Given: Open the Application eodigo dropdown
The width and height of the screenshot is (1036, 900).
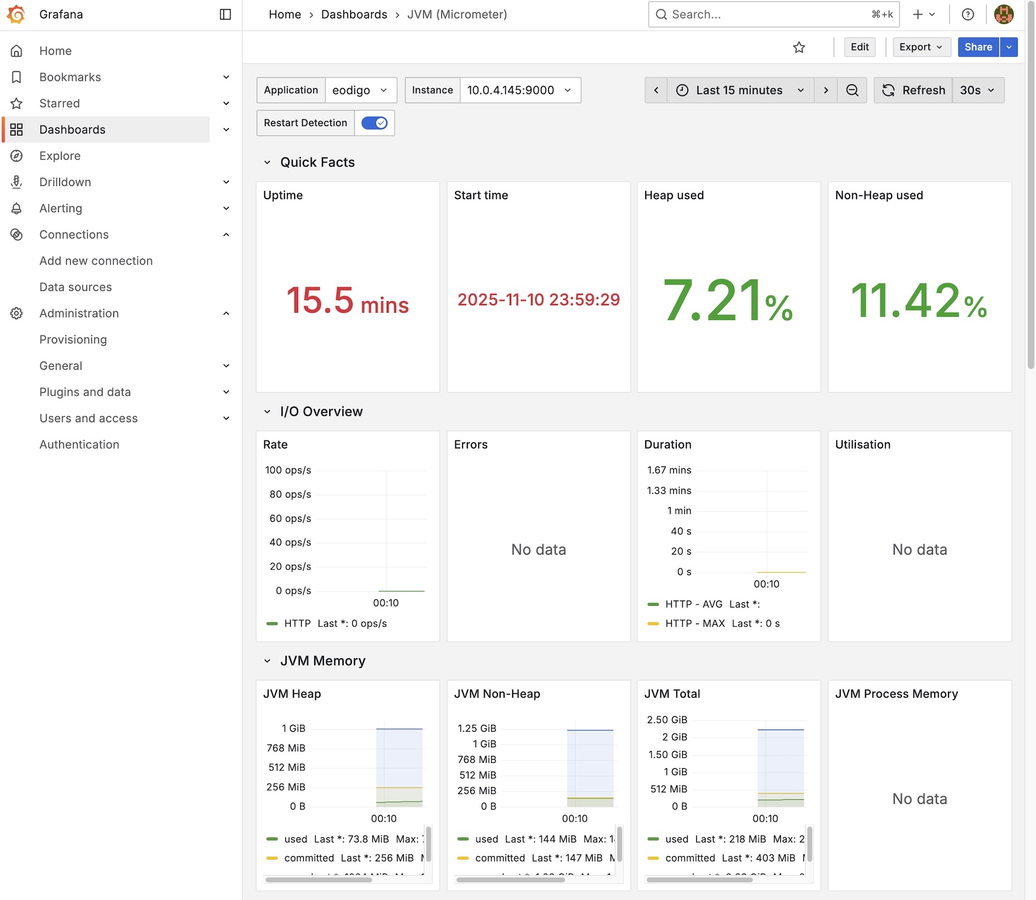Looking at the screenshot, I should (x=360, y=90).
